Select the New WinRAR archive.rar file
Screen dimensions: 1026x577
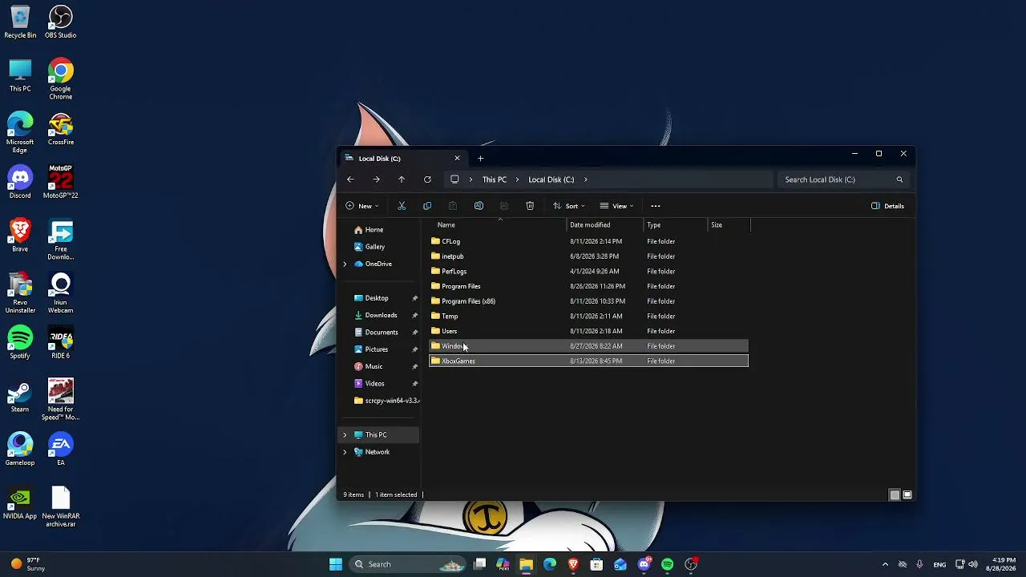pos(61,507)
